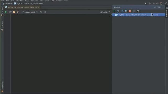The width and height of the screenshot is (168, 94).
Task: Open the run configuration dropdown in the top toolbar
Action: coord(146,3)
